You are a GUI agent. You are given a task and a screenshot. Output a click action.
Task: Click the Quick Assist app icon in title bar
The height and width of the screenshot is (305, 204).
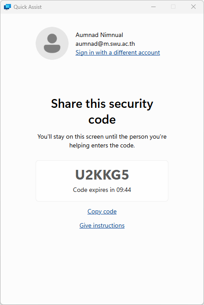[7, 7]
